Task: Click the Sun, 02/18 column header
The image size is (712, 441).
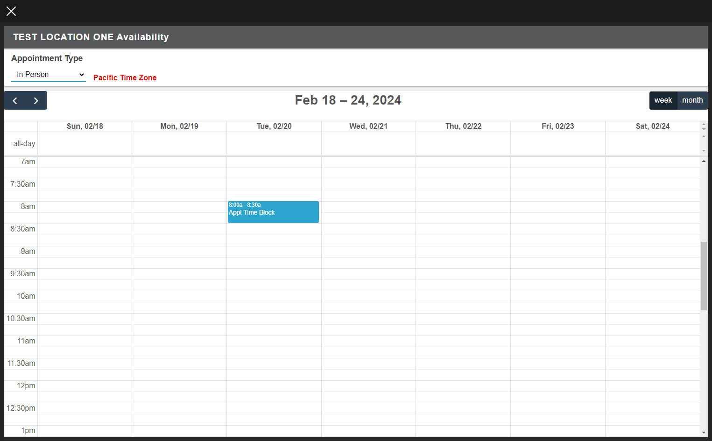Action: pos(85,126)
